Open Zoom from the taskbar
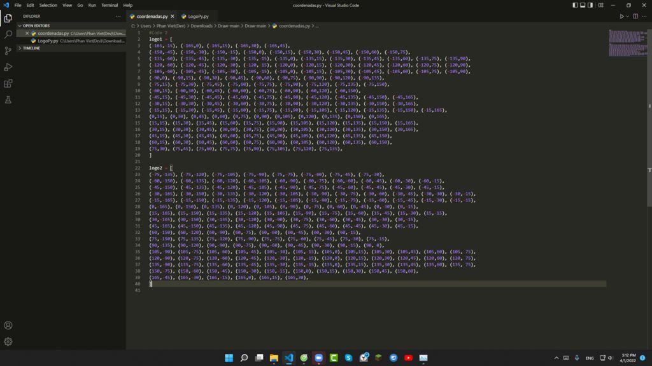Image resolution: width=652 pixels, height=366 pixels. [x=319, y=358]
